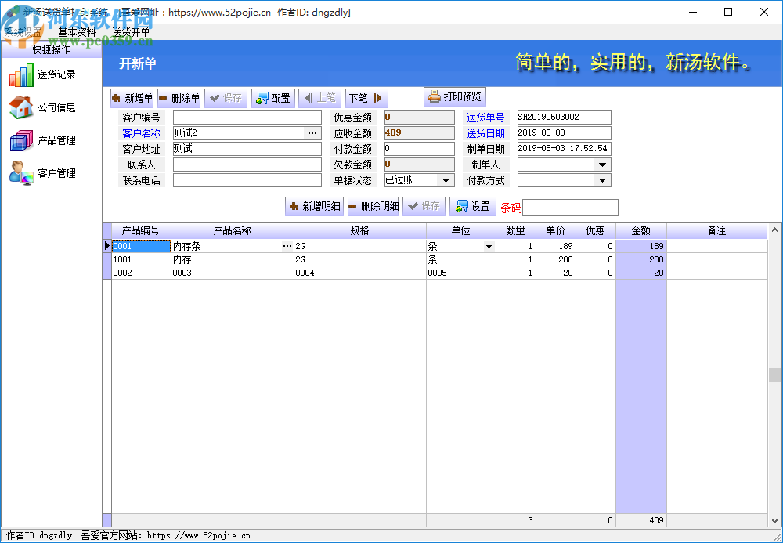Open the 配置 configuration button
The width and height of the screenshot is (783, 543).
273,98
